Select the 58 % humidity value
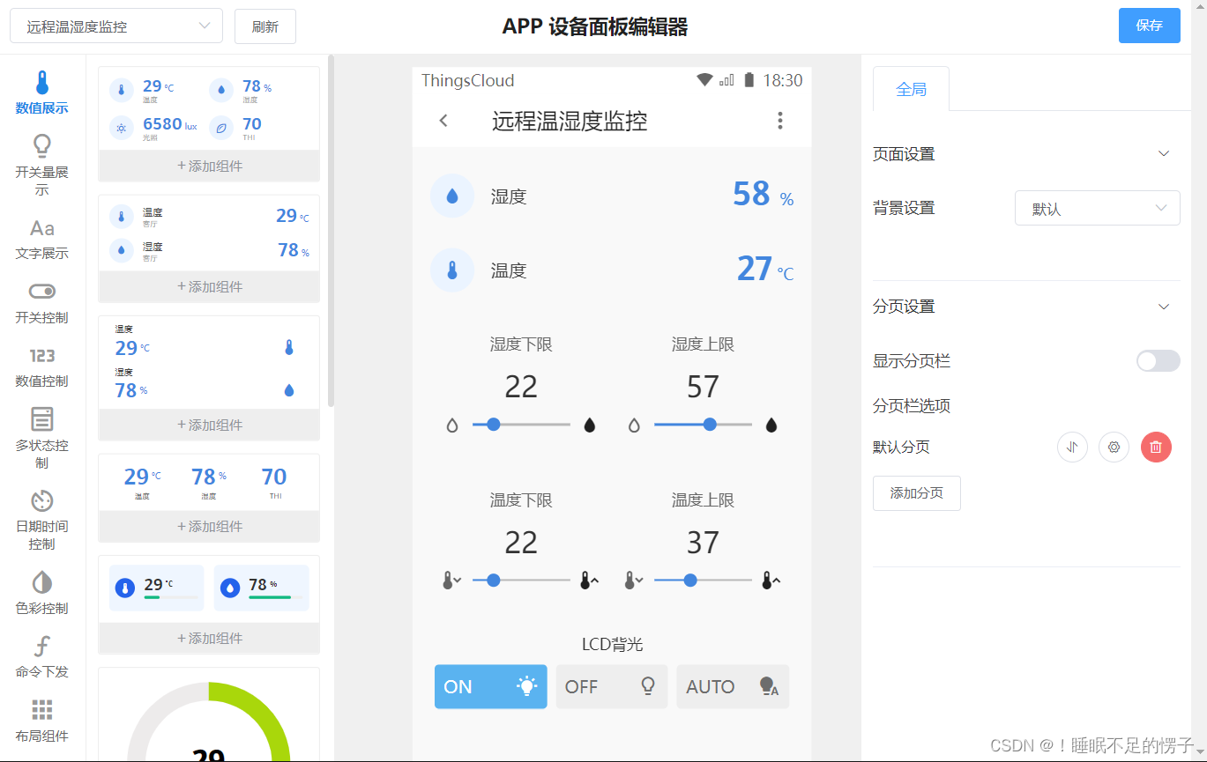The width and height of the screenshot is (1207, 762). (764, 195)
